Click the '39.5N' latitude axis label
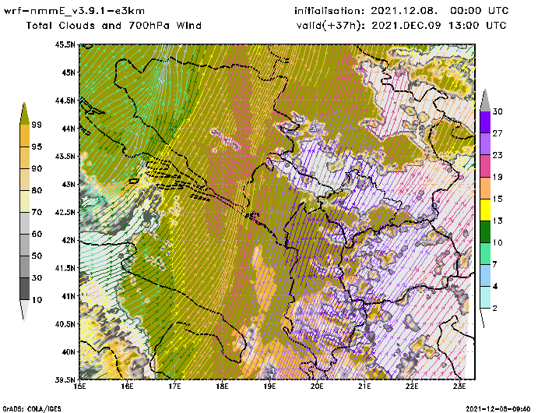 click(x=65, y=380)
